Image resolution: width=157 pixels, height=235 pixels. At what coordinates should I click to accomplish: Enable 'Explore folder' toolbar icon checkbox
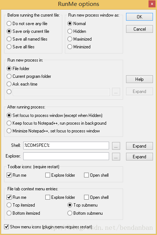(x=60, y=175)
